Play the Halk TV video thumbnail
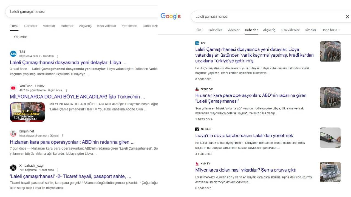 coord(27,112)
